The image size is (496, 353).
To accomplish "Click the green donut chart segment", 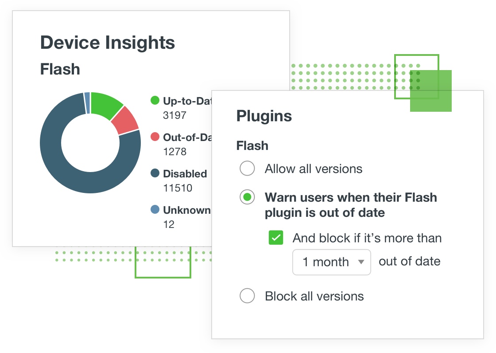I will tap(106, 105).
